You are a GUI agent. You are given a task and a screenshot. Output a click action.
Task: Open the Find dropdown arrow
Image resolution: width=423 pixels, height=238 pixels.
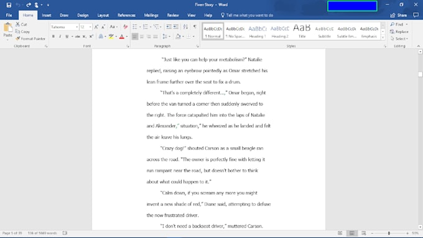pyautogui.click(x=407, y=24)
